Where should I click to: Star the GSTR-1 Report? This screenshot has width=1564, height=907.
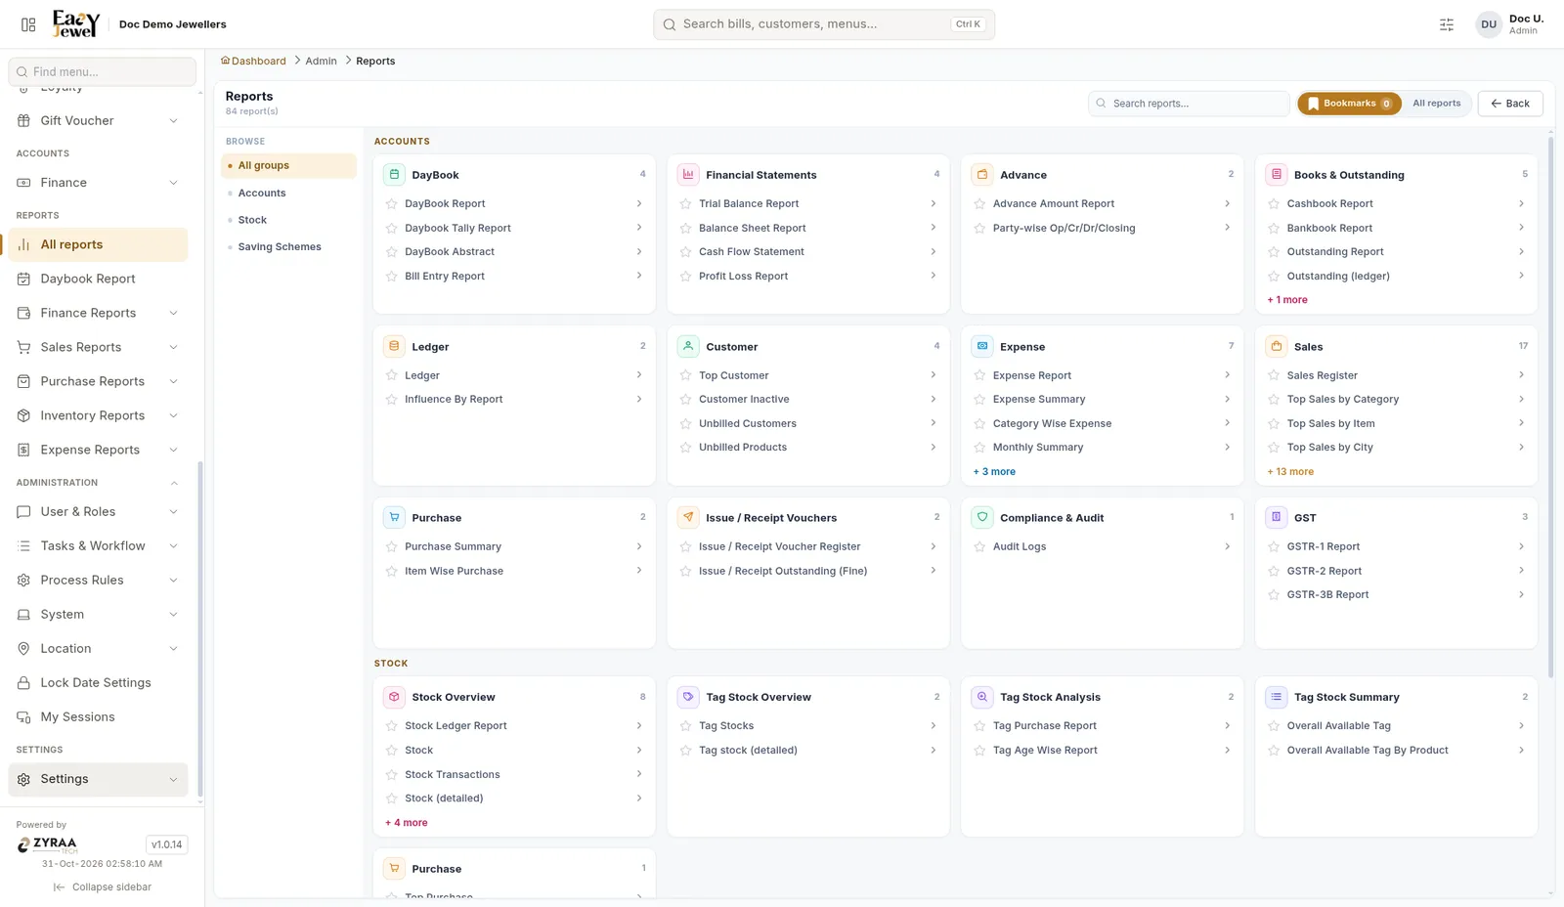1274,546
